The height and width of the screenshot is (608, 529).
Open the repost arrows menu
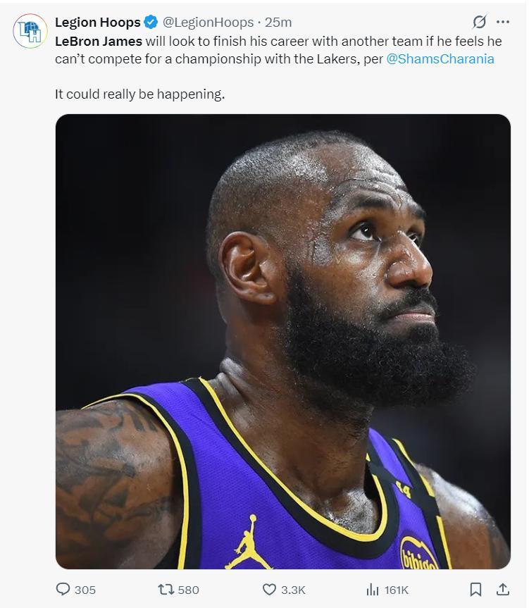[166, 590]
